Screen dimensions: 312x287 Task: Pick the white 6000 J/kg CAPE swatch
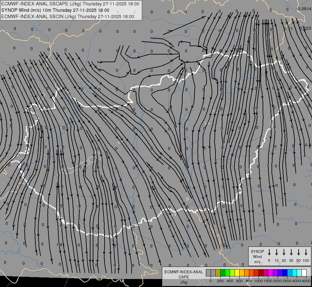(304, 273)
